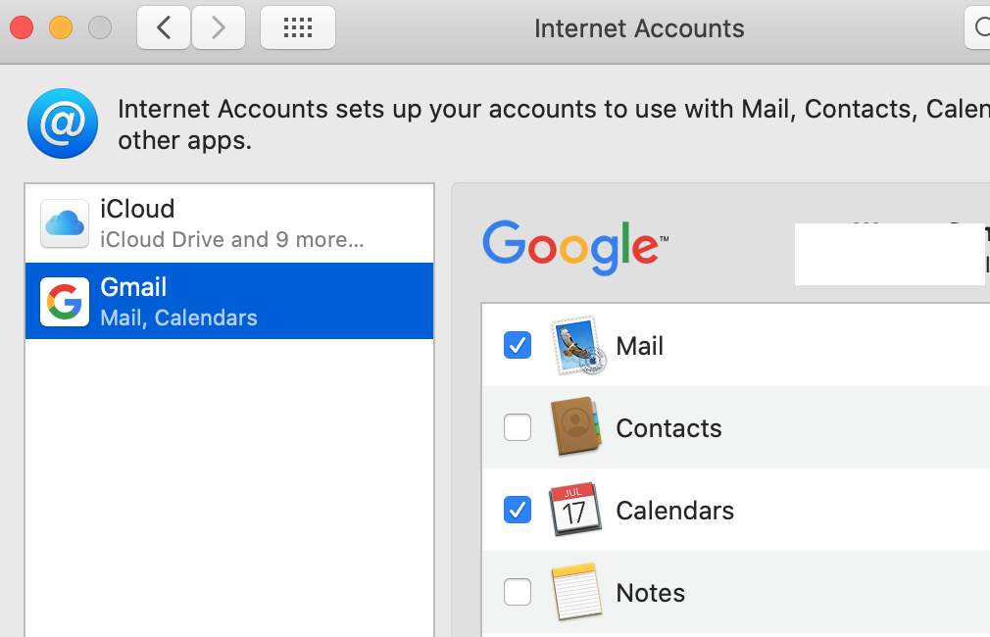The image size is (990, 637).
Task: Click the forward navigation arrow
Action: point(219,27)
